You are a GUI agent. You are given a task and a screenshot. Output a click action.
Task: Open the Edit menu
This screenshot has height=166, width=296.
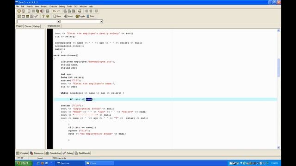point(23,6)
